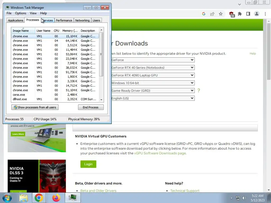Open the Options menu in Task Manager
This screenshot has height=203, width=271.
pyautogui.click(x=21, y=13)
